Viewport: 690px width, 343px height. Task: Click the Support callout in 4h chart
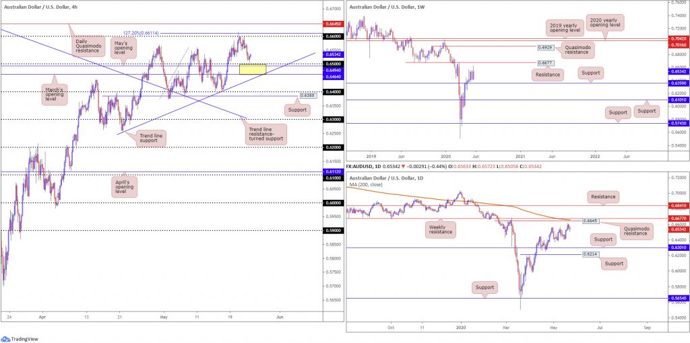296,110
